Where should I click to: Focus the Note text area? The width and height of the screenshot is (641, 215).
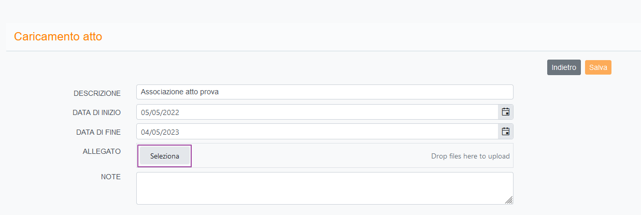tap(324, 188)
